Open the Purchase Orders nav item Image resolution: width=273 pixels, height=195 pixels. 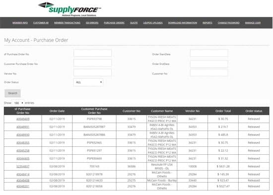click(114, 23)
